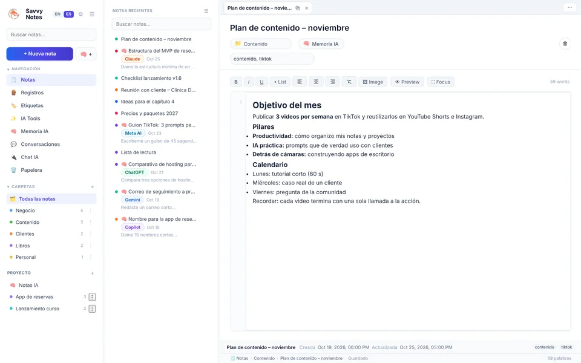Screen dimensions: 581x363
Task: Click sidebar Buscar notas search field
Action: [51, 35]
